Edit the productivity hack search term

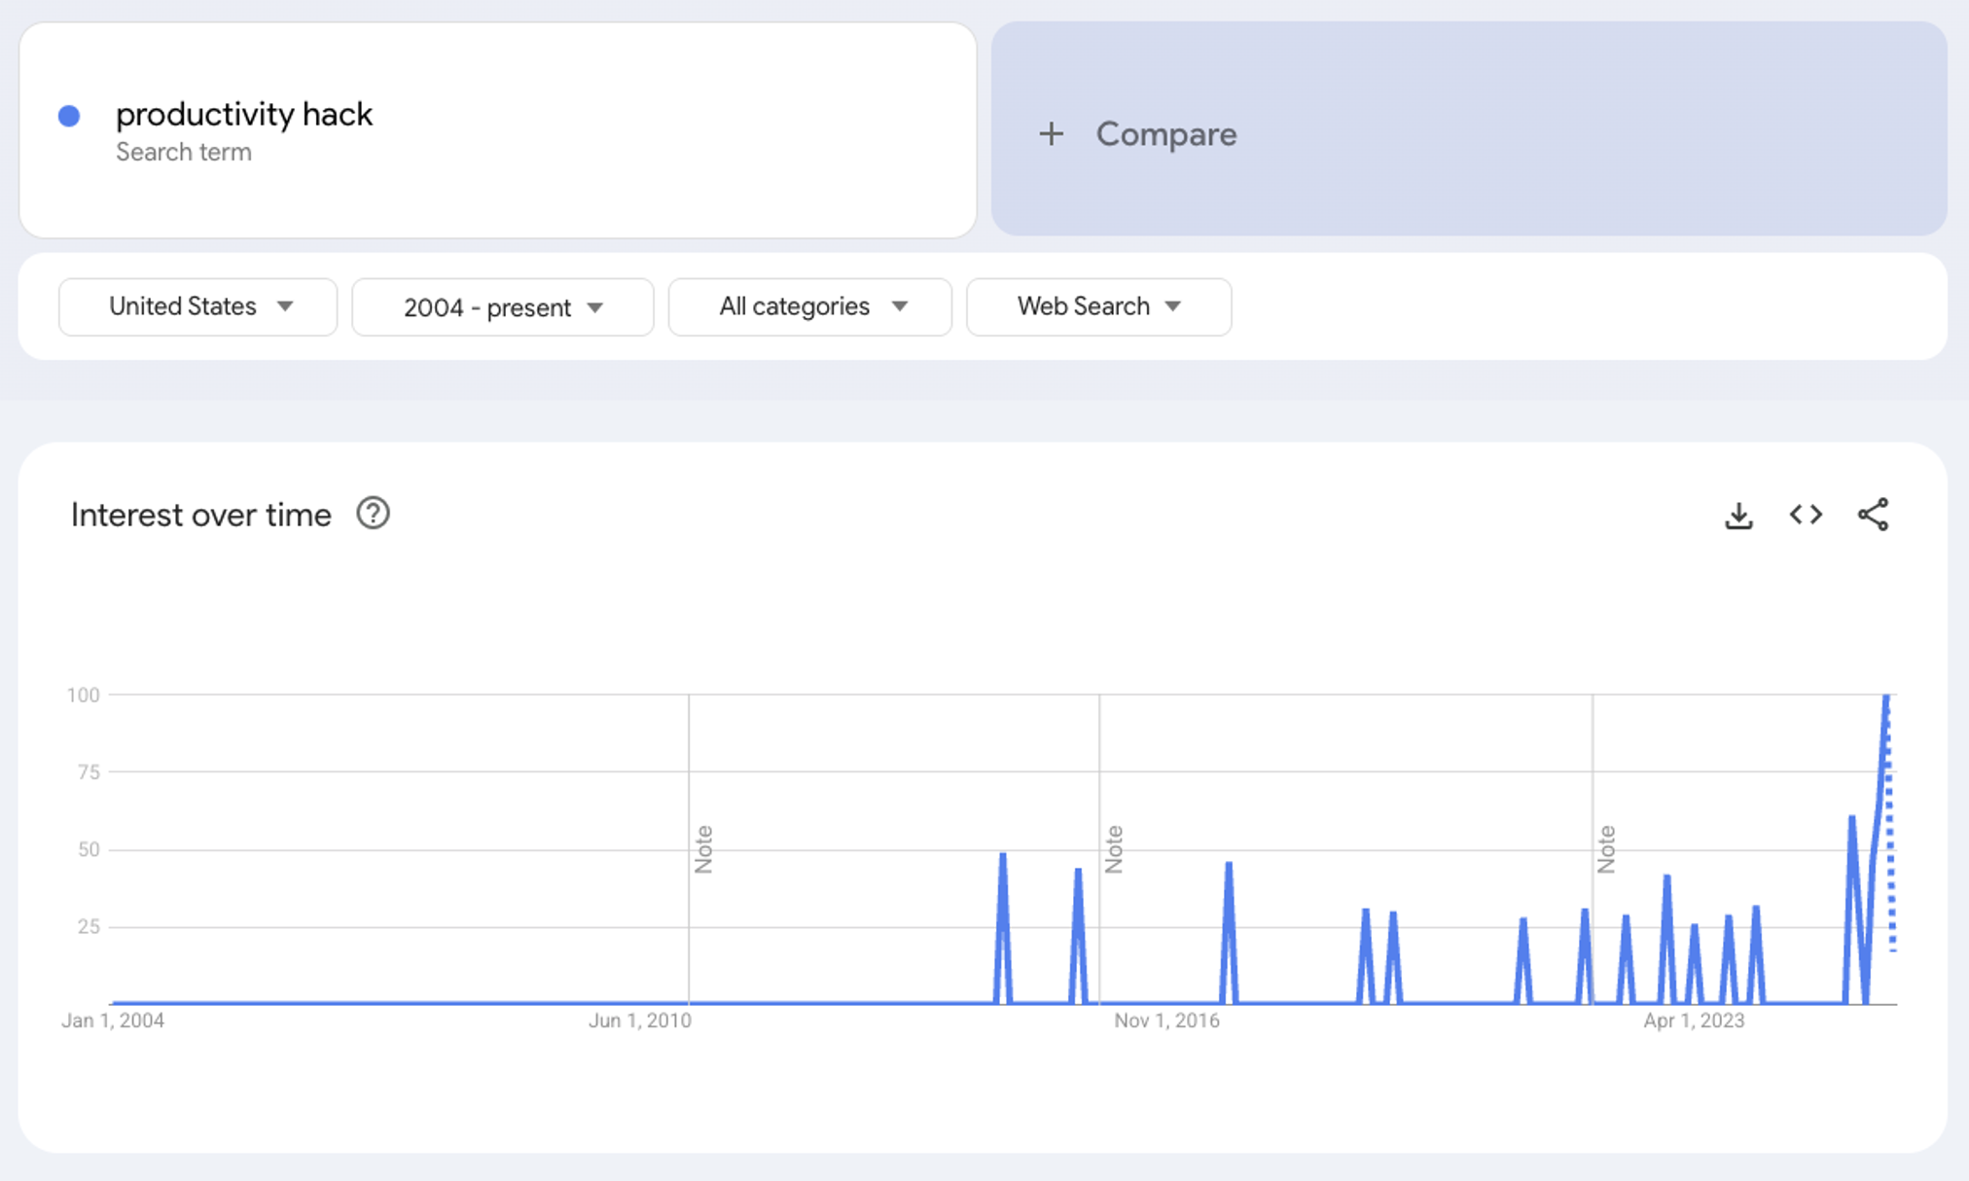tap(244, 115)
